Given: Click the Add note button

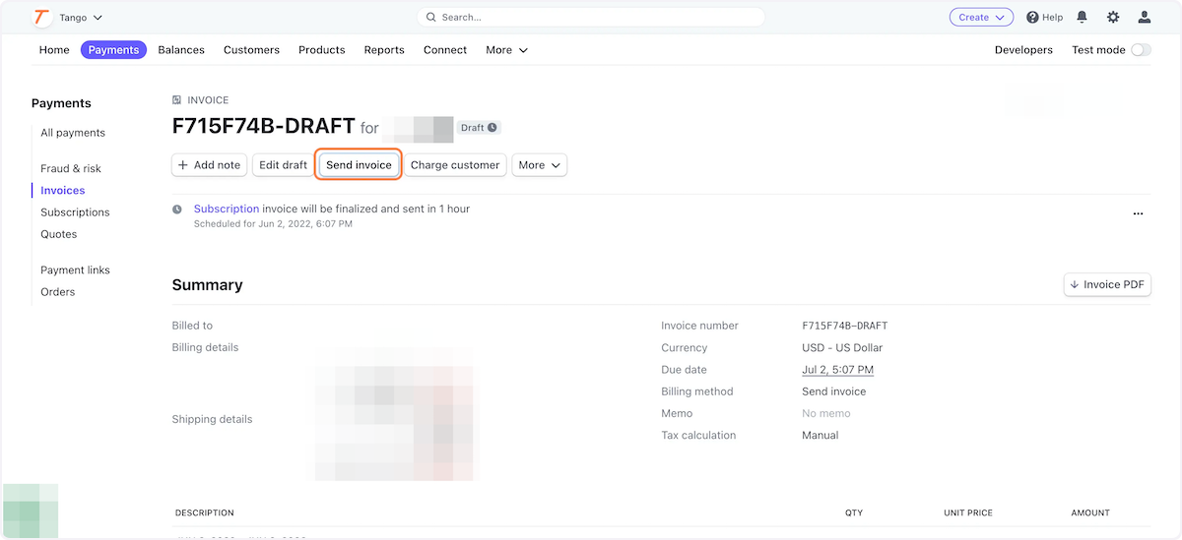Looking at the screenshot, I should (209, 165).
